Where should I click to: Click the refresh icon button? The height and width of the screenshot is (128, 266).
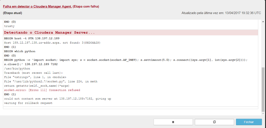[215, 122]
